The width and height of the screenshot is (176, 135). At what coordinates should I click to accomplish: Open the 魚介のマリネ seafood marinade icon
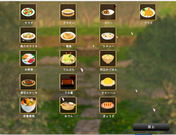pos(28,36)
